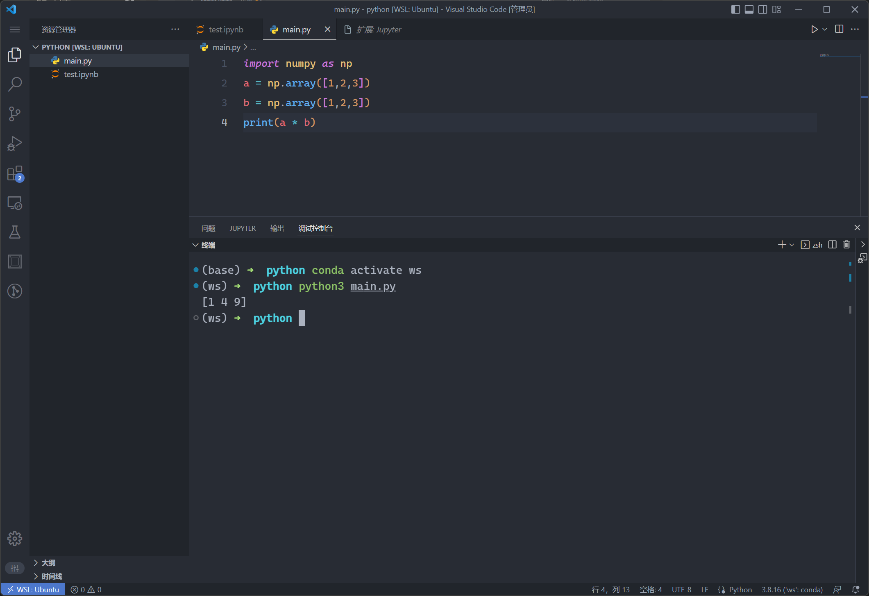Image resolution: width=869 pixels, height=596 pixels.
Task: Click the WSL: Ubuntu remote indicator
Action: [33, 589]
